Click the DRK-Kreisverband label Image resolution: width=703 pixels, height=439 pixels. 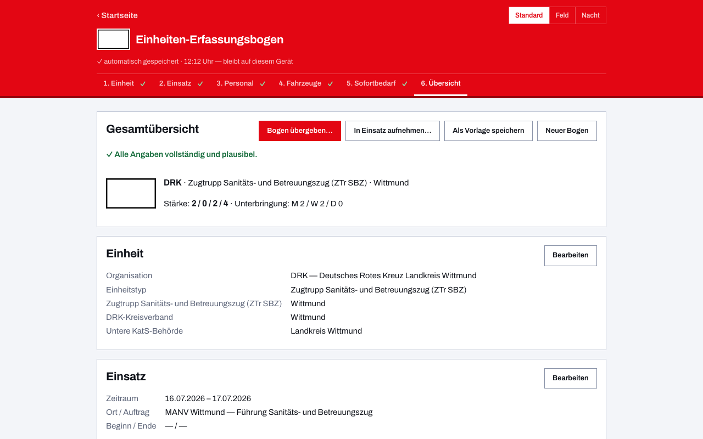(140, 317)
